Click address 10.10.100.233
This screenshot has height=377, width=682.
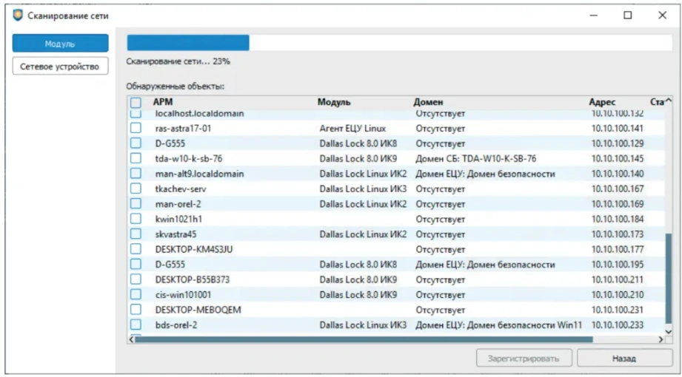point(617,325)
